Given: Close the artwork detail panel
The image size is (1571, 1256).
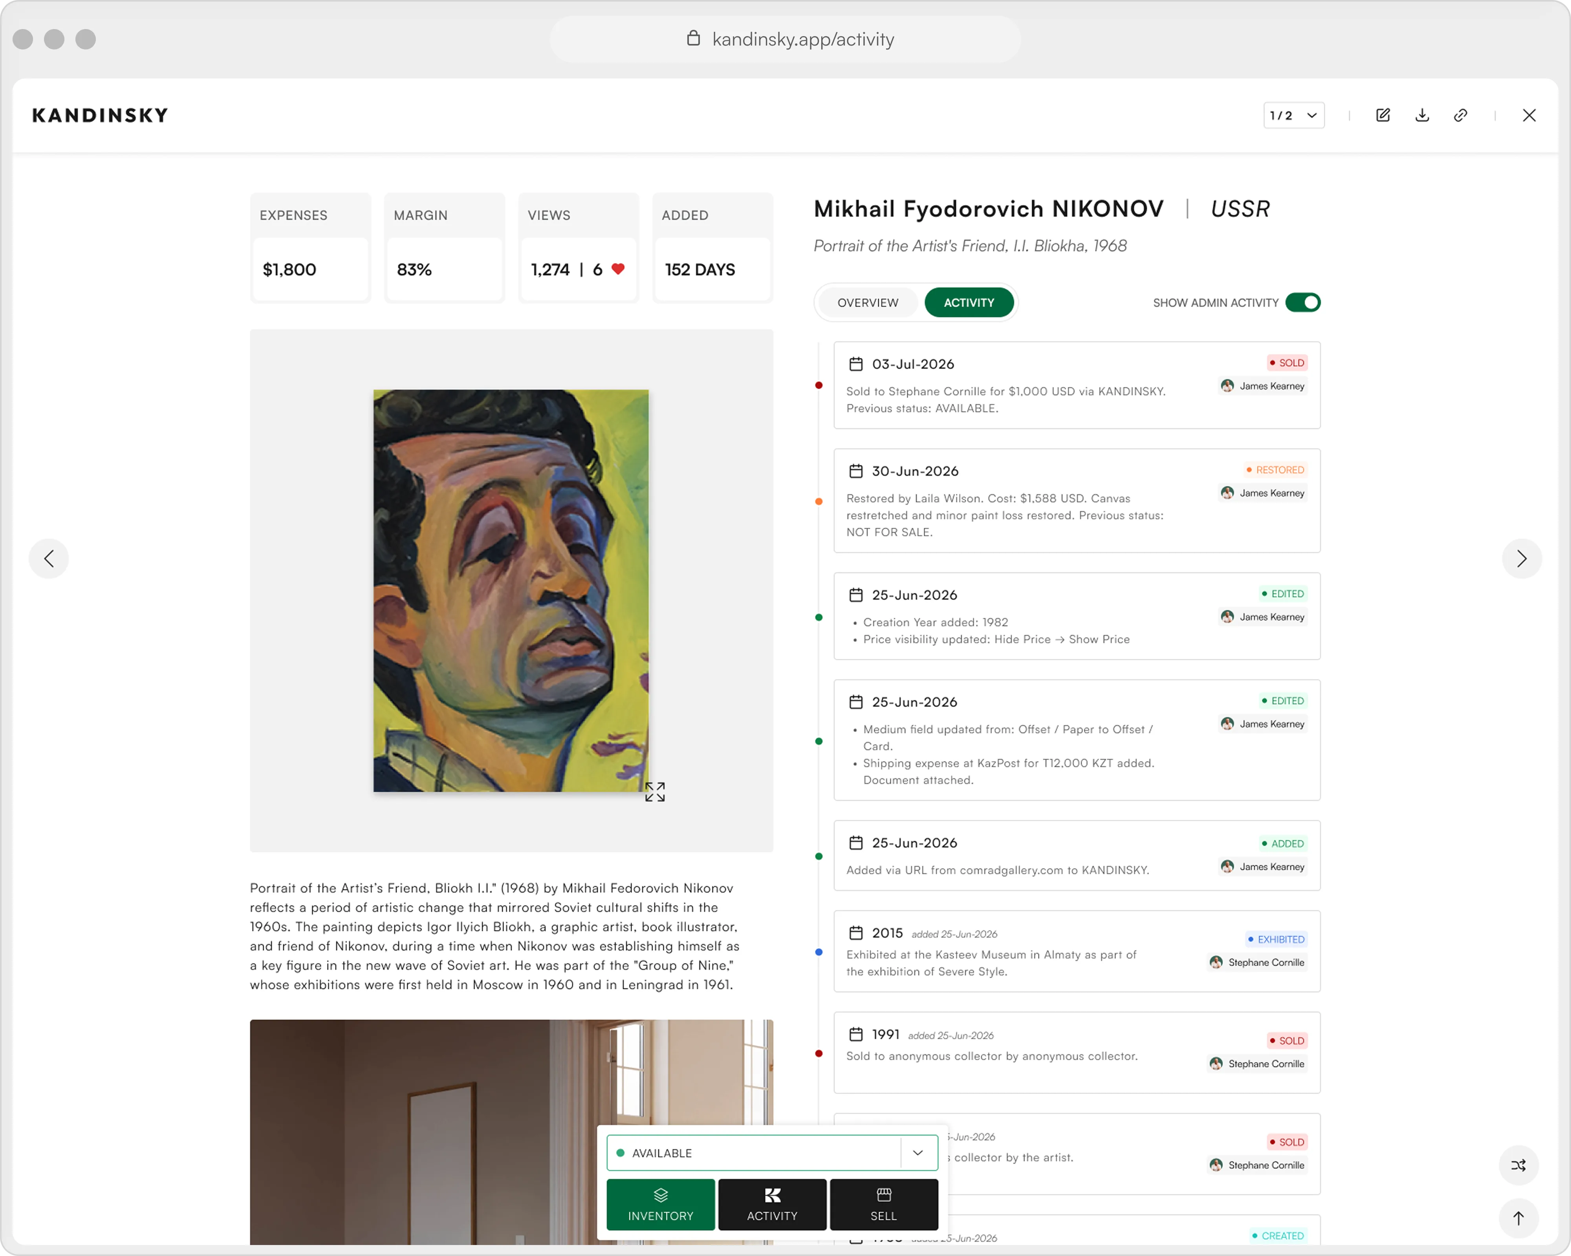Looking at the screenshot, I should [1529, 115].
